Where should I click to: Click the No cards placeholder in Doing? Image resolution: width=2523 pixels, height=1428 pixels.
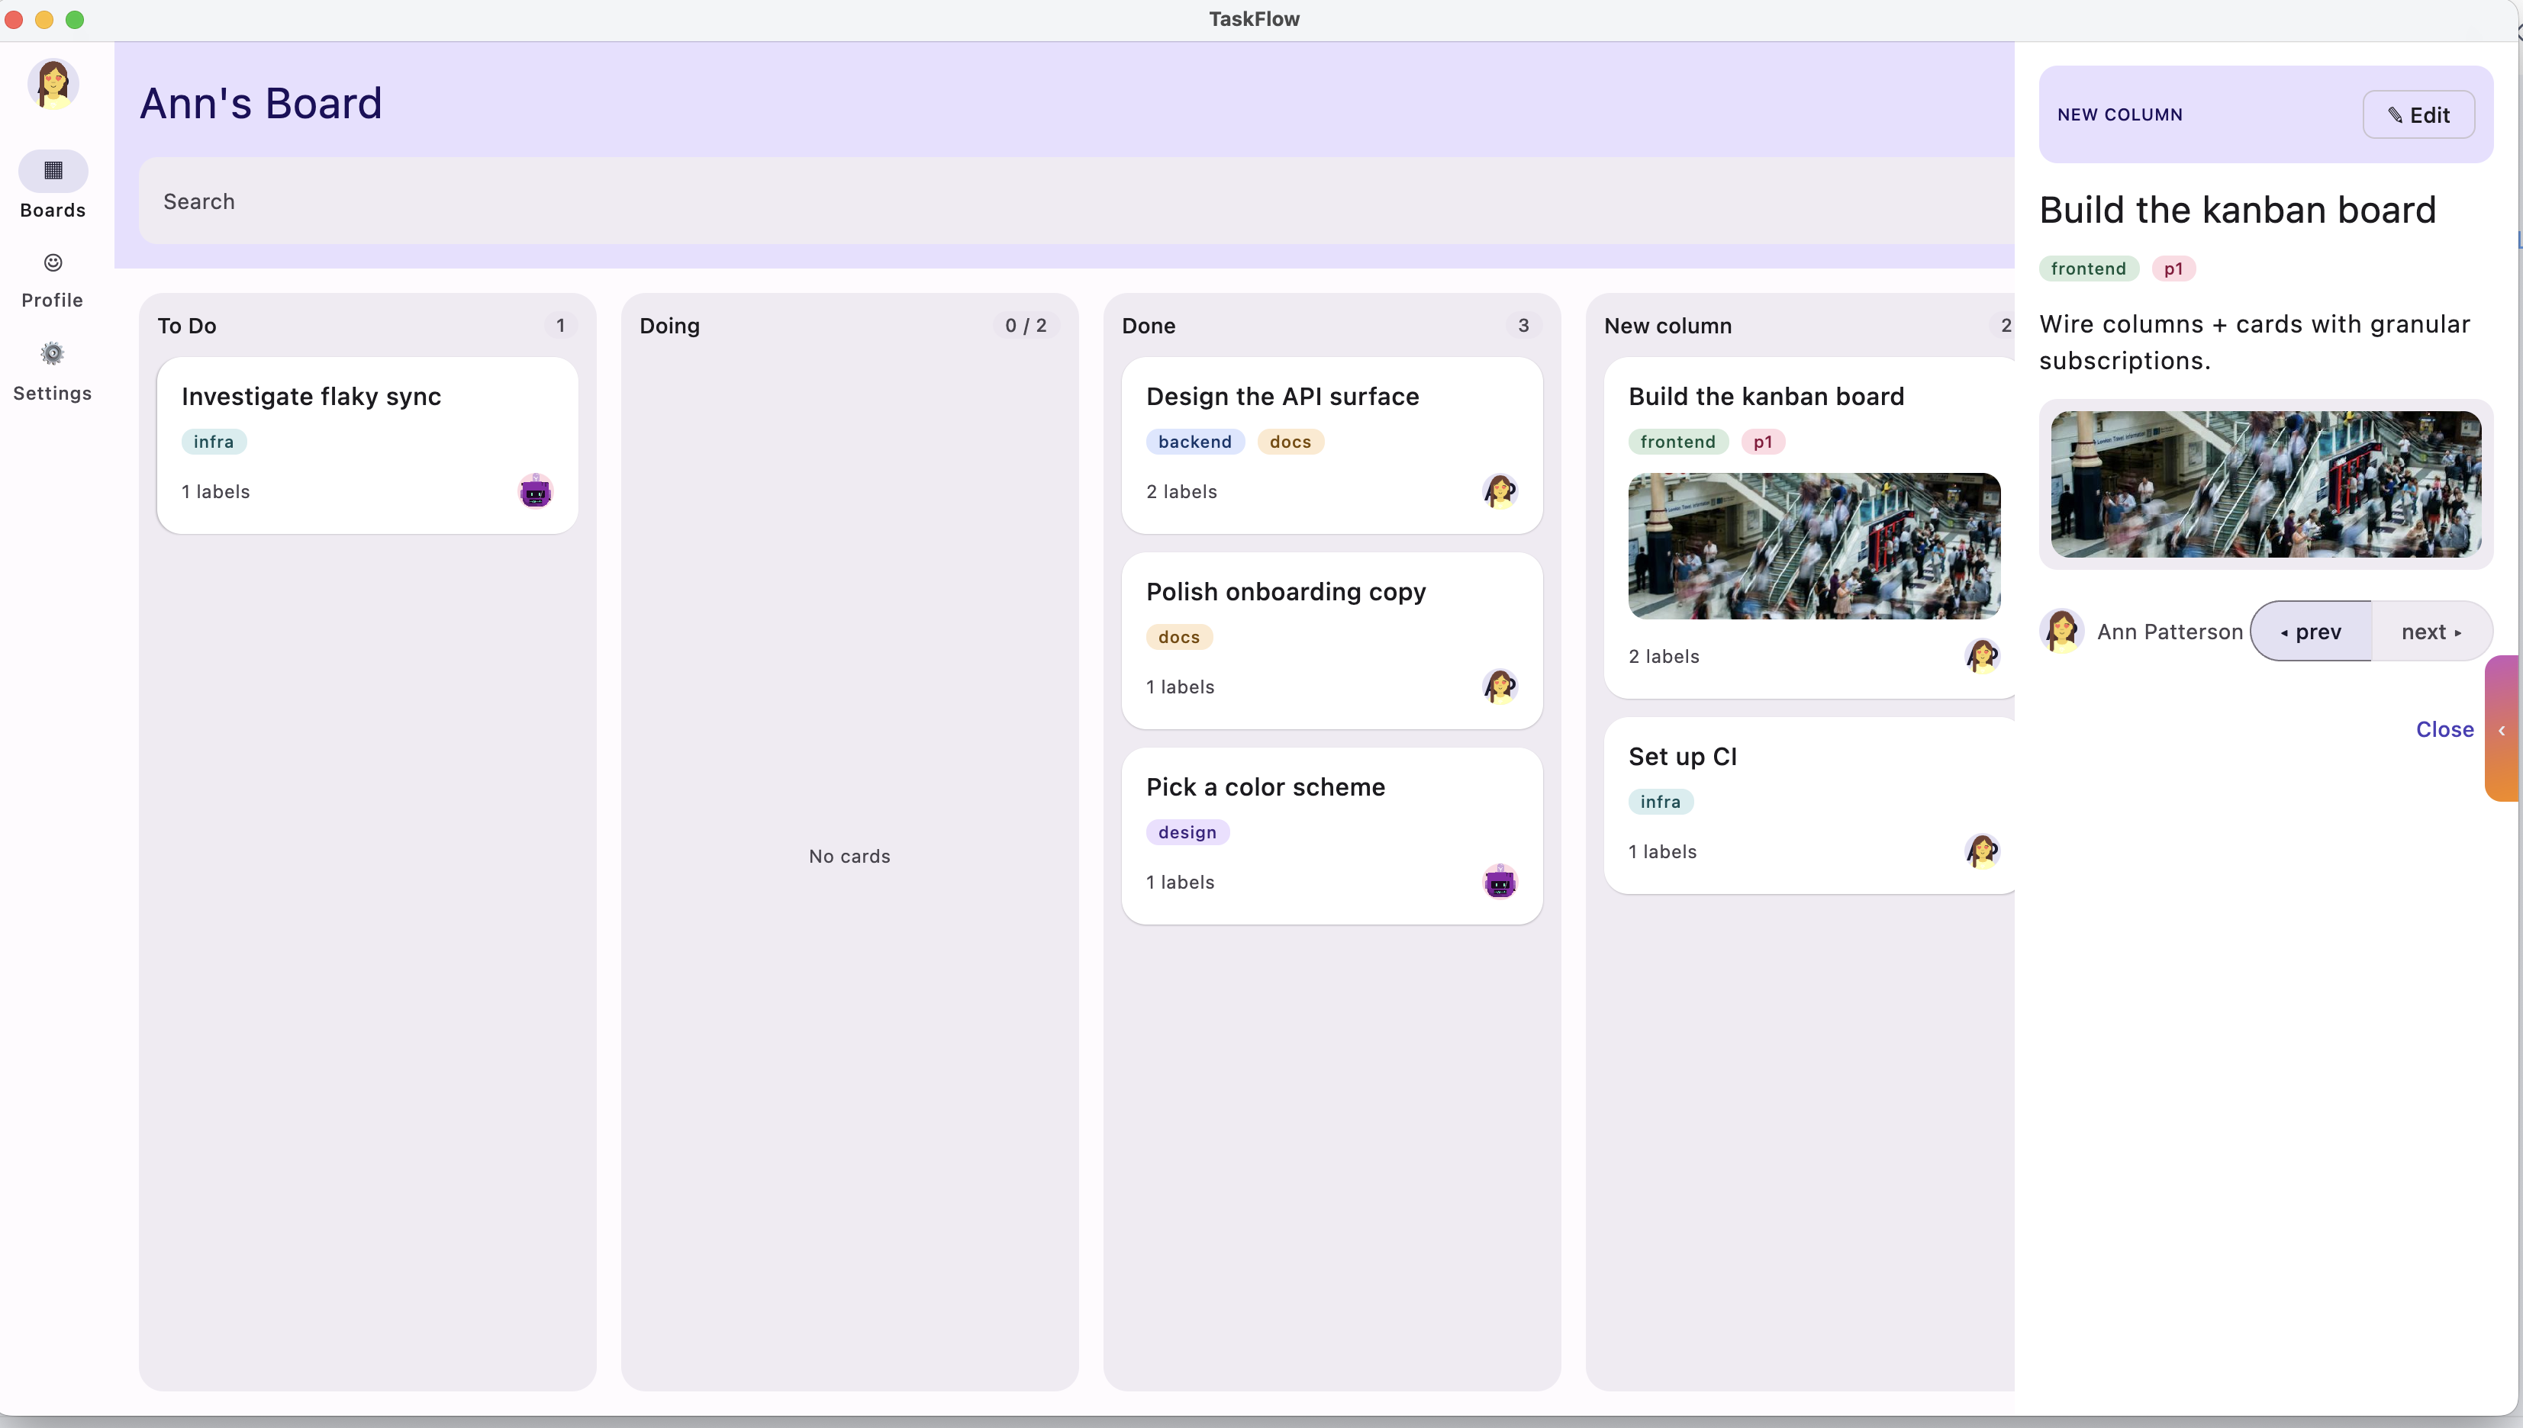click(849, 856)
